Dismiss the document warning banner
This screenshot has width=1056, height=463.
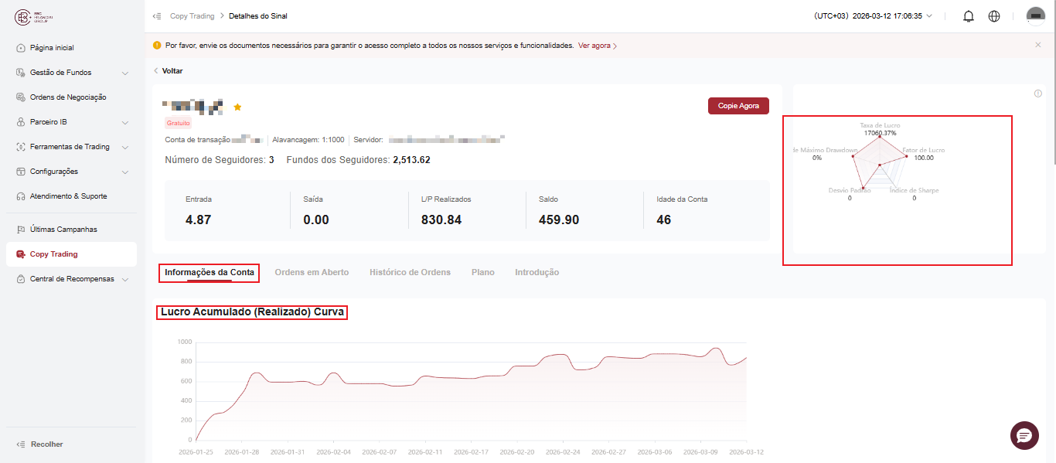click(1037, 45)
